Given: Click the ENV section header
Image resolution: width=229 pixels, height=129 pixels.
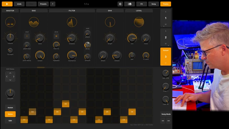Looking at the screenshot, I should 110,11.
